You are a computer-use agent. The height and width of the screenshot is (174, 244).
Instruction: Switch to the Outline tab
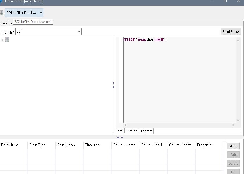(131, 131)
